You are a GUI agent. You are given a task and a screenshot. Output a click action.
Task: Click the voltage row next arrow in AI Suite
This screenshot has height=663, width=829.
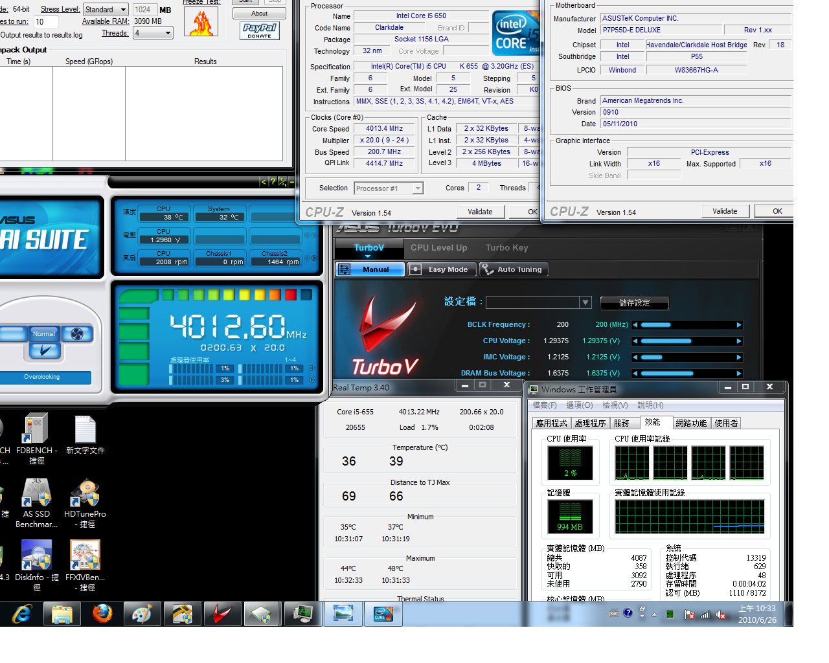pos(315,235)
